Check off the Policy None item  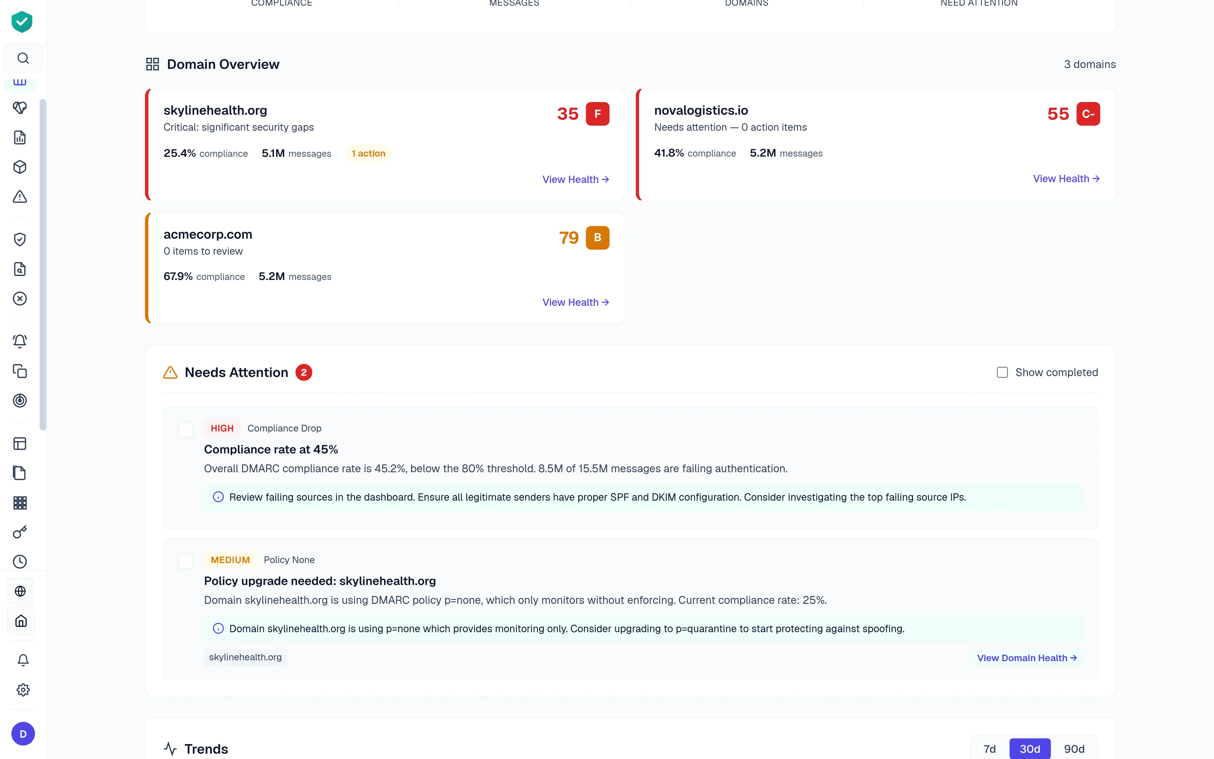[x=185, y=561]
